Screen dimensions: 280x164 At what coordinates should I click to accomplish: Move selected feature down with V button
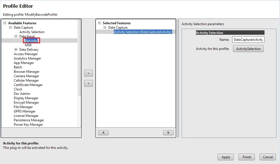point(168,133)
